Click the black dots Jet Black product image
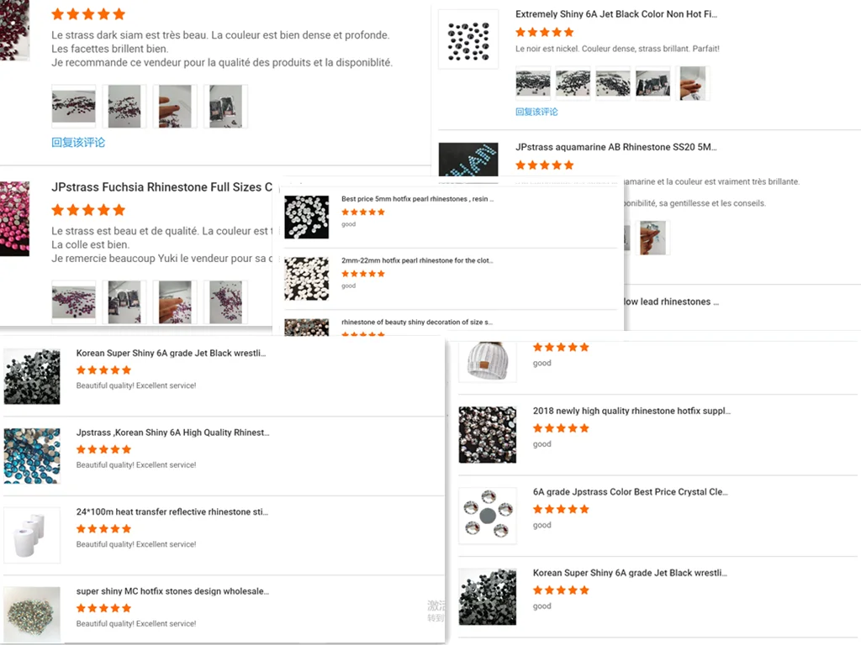Viewport: 861px width, 645px height. [x=468, y=40]
